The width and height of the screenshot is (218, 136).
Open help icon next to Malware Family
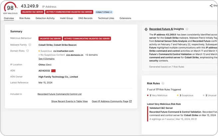pyautogui.click(x=30, y=45)
